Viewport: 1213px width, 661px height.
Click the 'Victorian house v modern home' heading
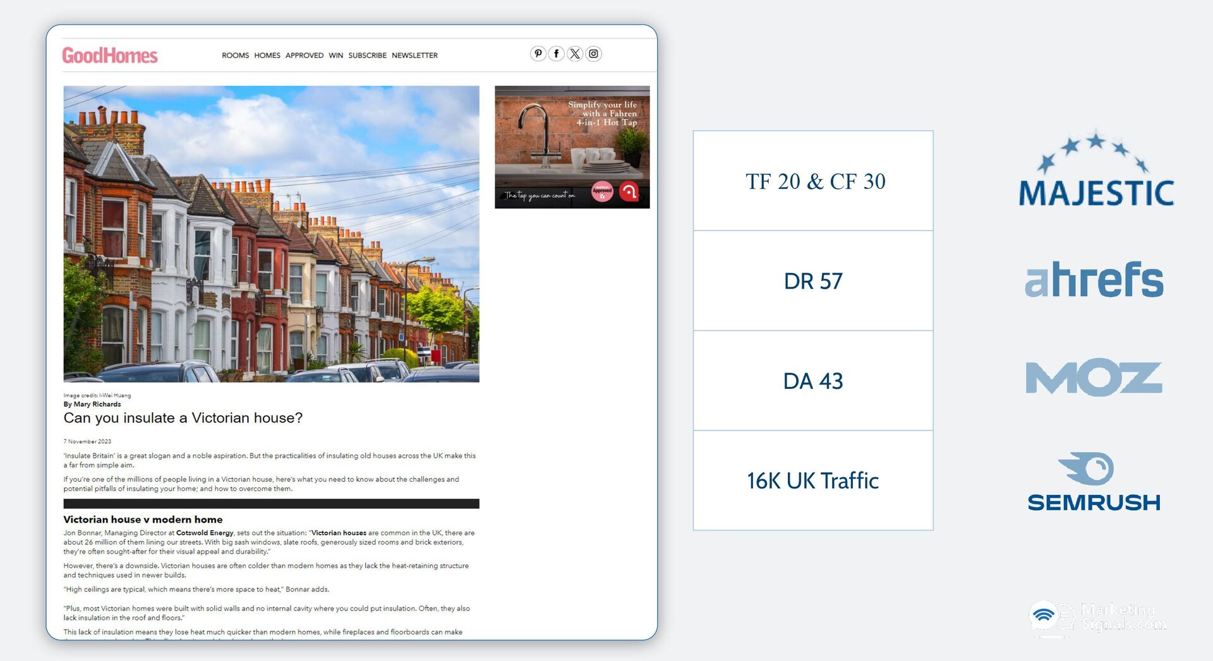(x=143, y=520)
